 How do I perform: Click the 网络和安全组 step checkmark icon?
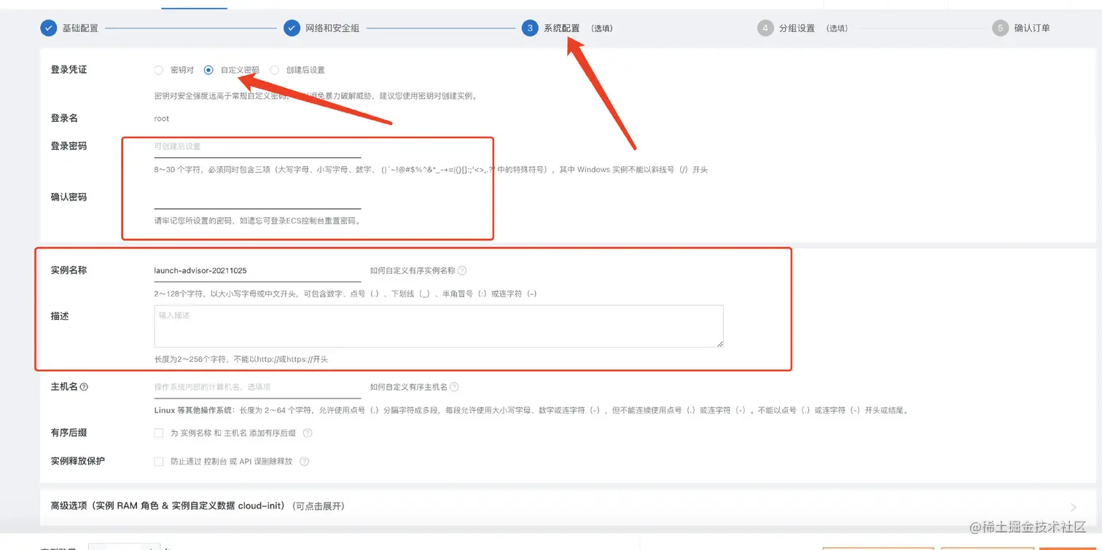click(x=292, y=28)
